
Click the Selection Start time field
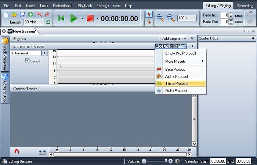(218, 161)
